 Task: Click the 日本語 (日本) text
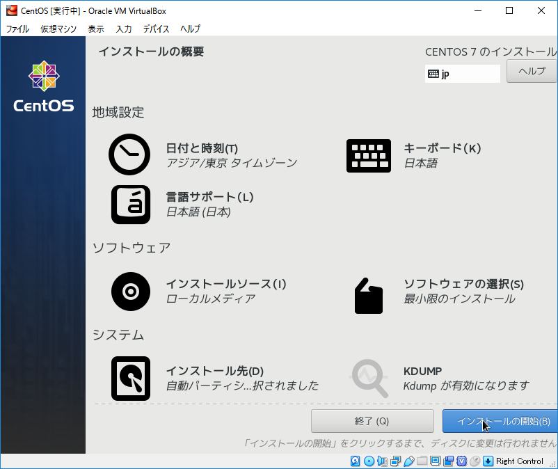(x=198, y=212)
